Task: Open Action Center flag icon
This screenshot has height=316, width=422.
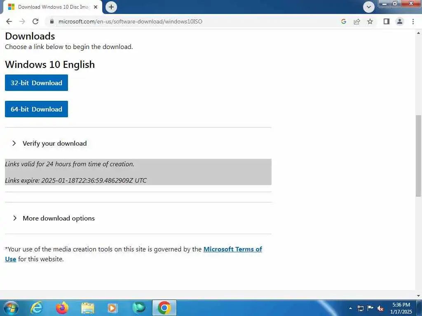Action: [x=370, y=308]
